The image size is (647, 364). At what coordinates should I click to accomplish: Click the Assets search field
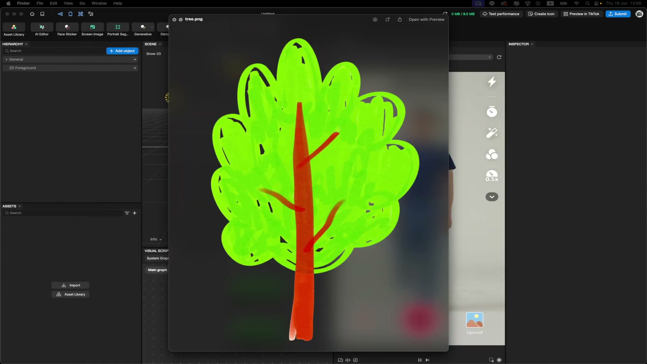(x=63, y=213)
